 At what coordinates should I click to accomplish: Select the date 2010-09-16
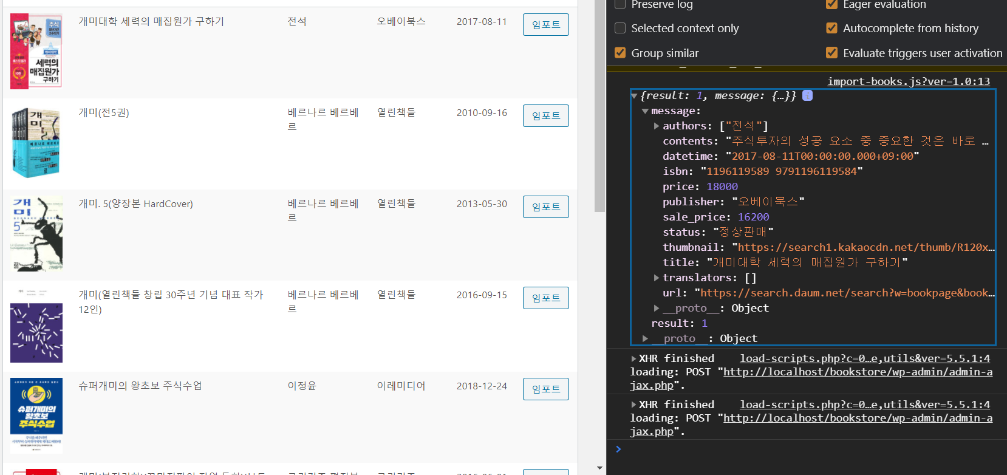click(x=482, y=113)
